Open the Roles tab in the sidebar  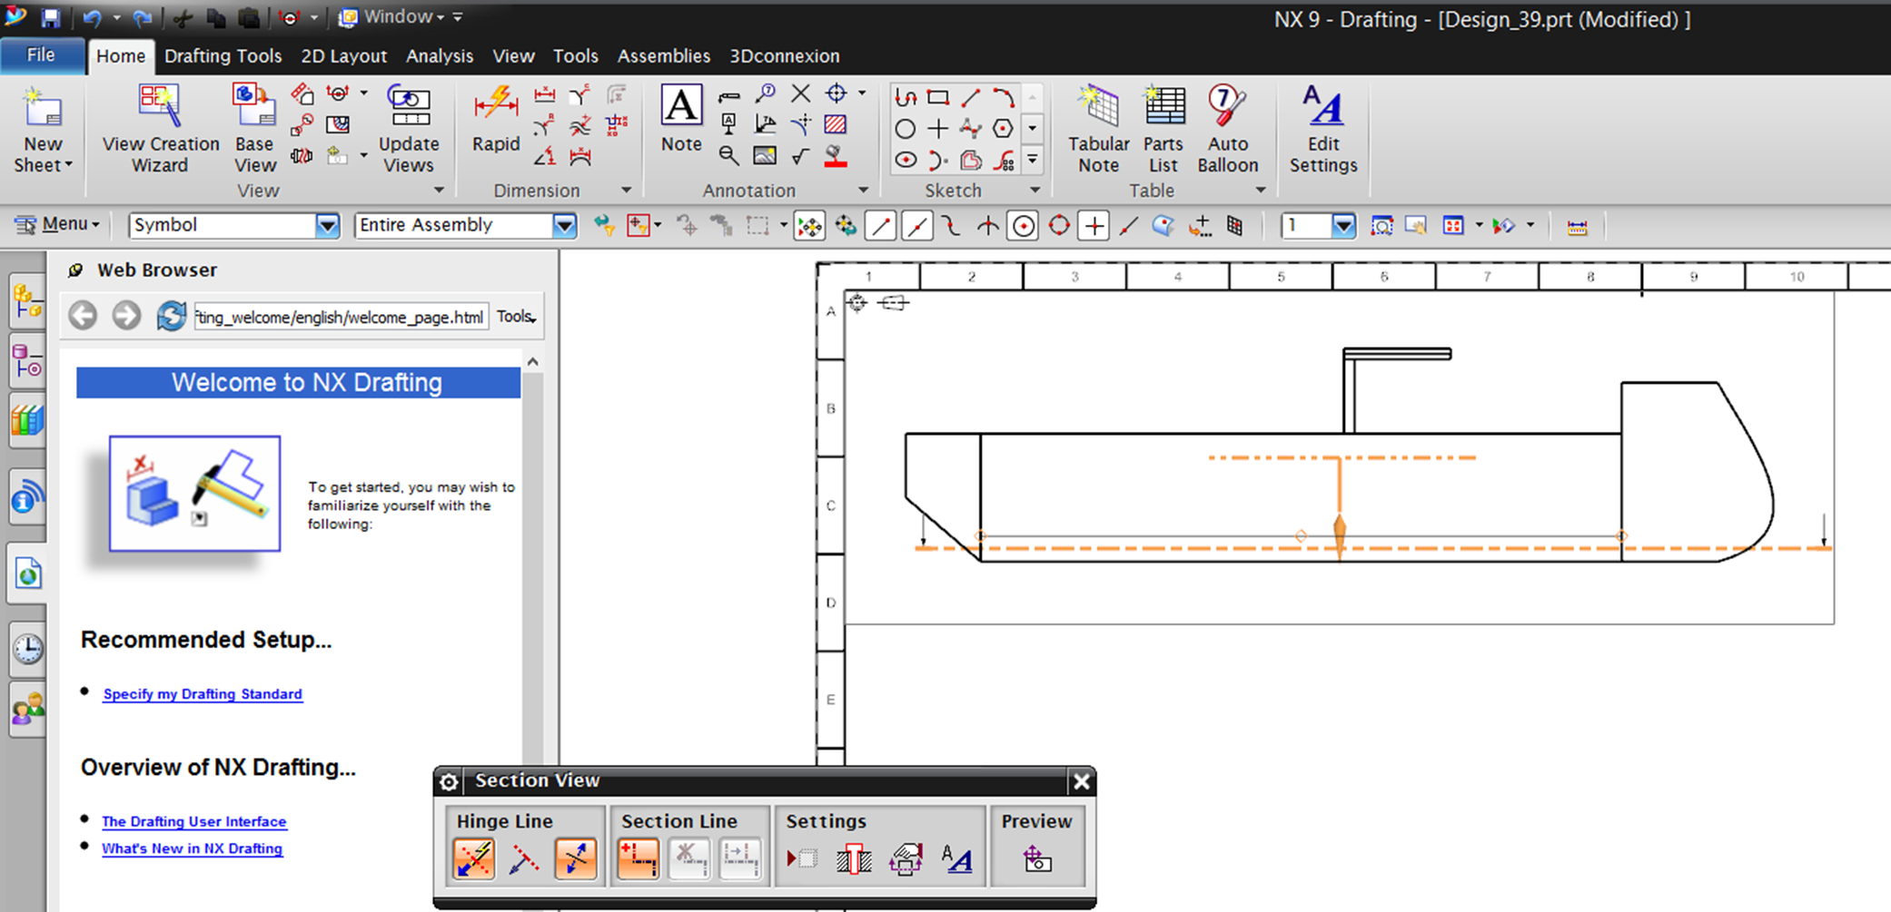click(27, 709)
